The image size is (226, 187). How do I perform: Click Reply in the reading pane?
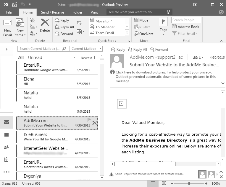click(x=118, y=50)
